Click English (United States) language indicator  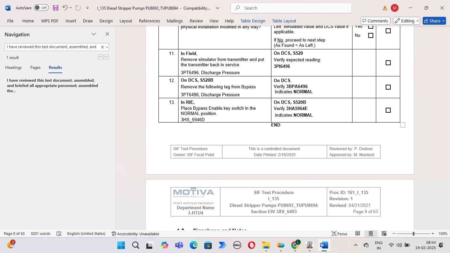click(86, 234)
